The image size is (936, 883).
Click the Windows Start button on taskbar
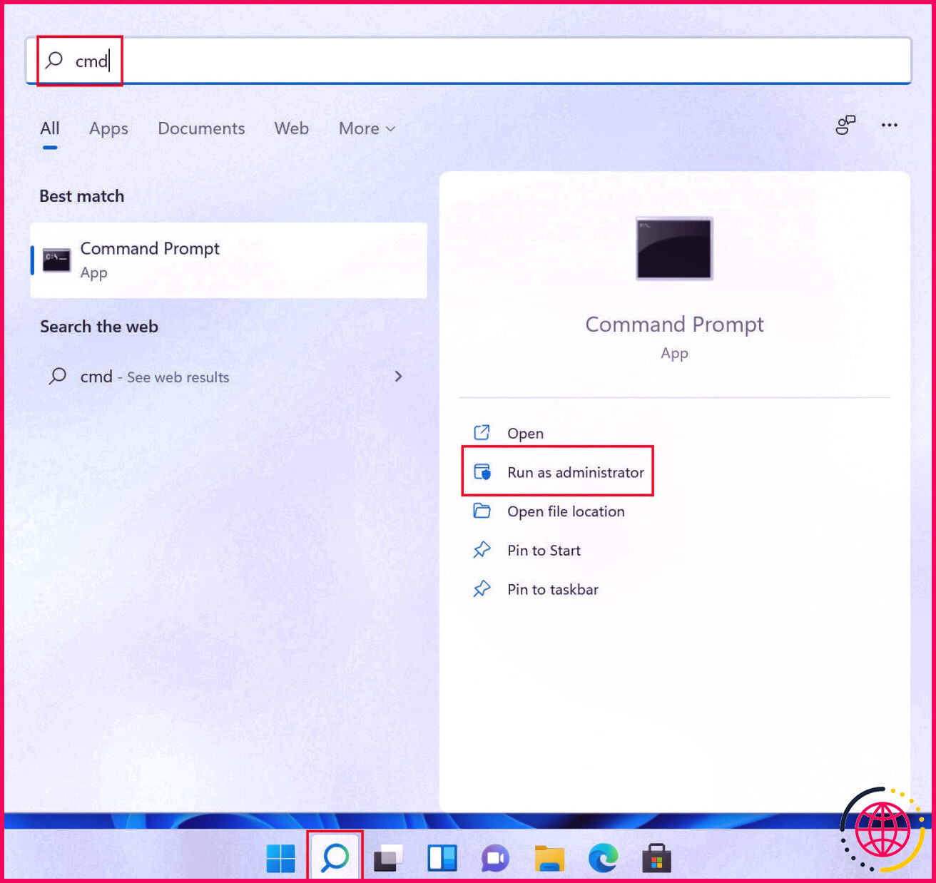click(280, 858)
